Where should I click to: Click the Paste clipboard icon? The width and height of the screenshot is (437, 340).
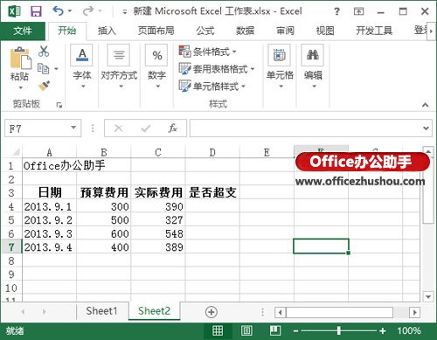[20, 58]
